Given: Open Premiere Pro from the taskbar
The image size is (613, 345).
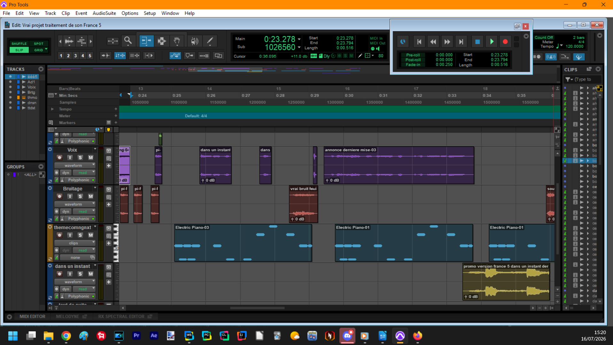Looking at the screenshot, I should pyautogui.click(x=136, y=336).
